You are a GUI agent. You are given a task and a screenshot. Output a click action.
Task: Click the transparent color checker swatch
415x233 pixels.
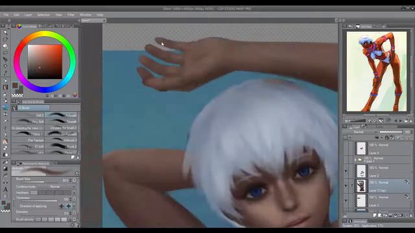click(x=18, y=95)
